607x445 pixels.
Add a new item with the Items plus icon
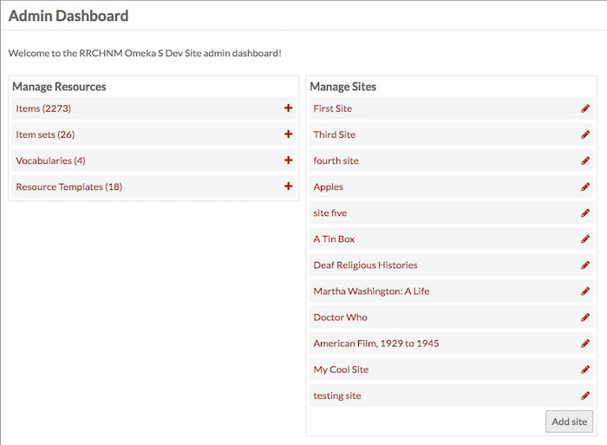(288, 108)
